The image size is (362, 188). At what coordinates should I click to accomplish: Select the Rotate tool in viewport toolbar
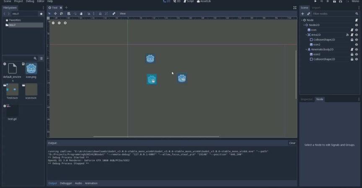(x=61, y=13)
